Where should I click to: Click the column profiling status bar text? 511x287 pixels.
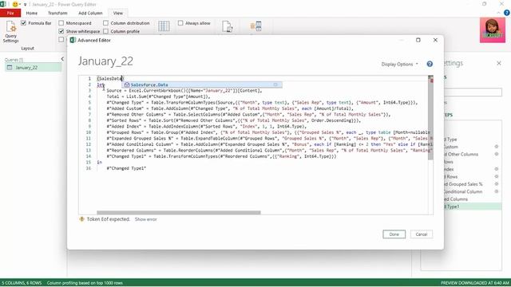pyautogui.click(x=85, y=283)
